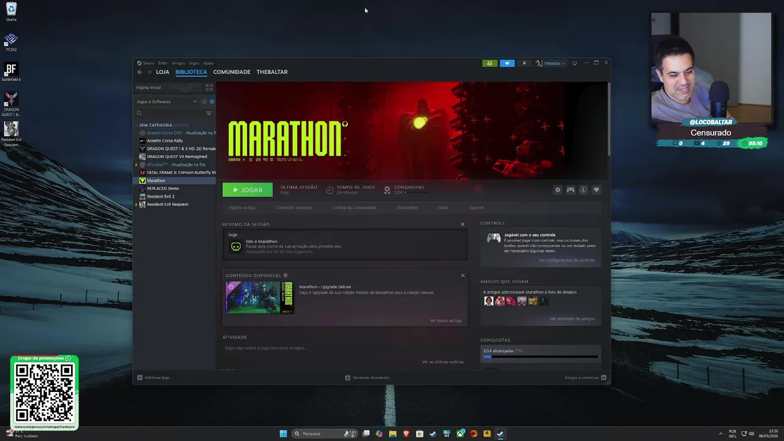Open Marathon's manage gear settings
784x441 pixels.
tap(557, 190)
